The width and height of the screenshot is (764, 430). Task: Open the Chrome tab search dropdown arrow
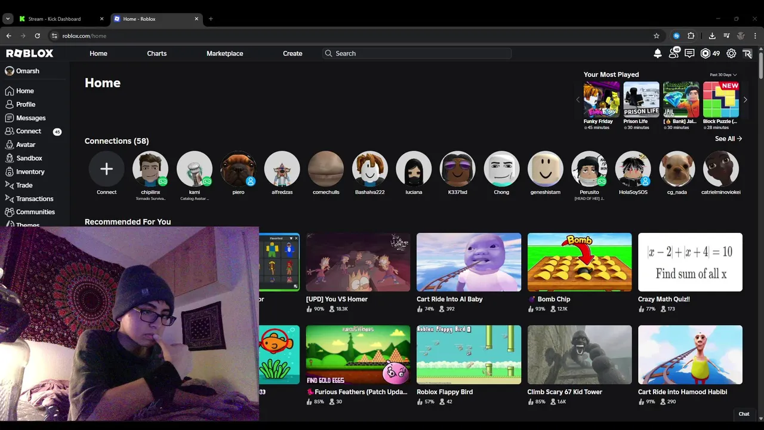click(8, 19)
